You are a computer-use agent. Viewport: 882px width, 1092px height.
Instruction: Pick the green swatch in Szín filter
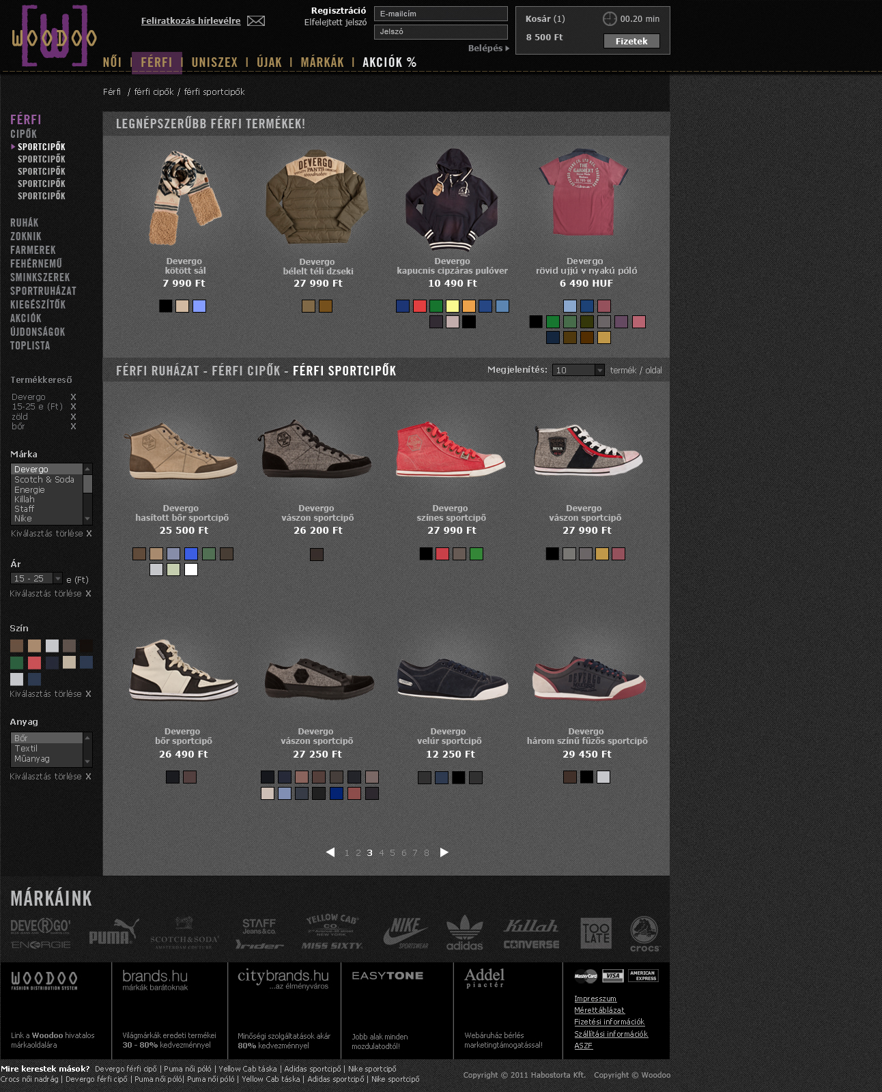(x=16, y=662)
